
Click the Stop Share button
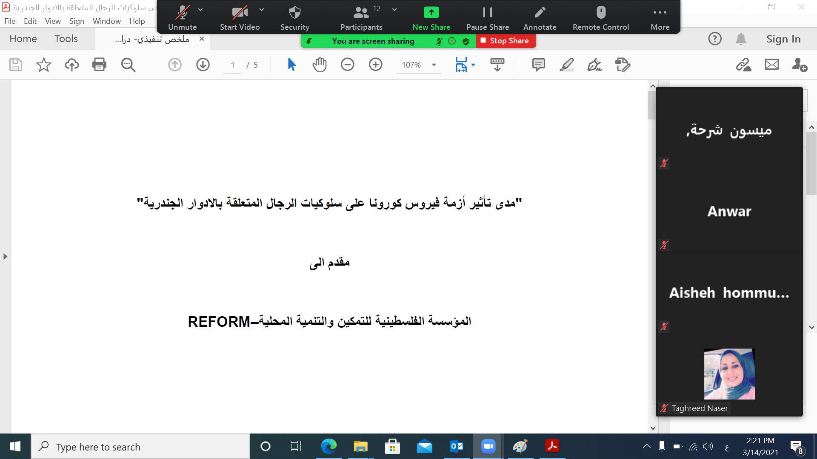pyautogui.click(x=505, y=41)
